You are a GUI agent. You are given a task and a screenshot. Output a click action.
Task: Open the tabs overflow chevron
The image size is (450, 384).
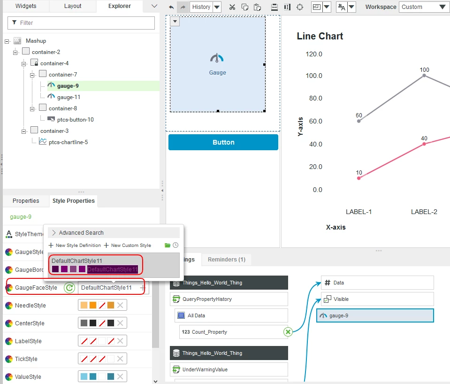pos(154,6)
